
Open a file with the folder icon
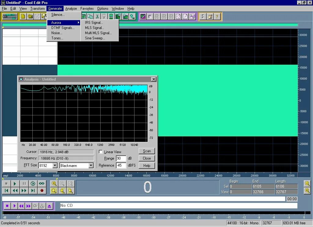tap(30, 16)
